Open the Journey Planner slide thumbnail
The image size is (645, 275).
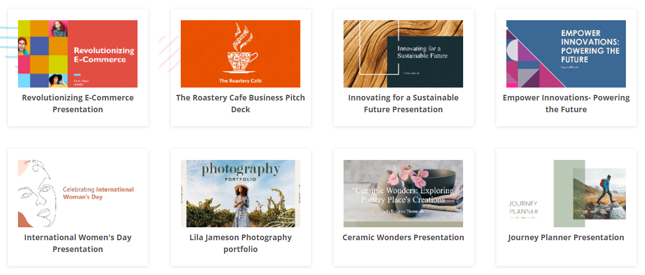tap(566, 194)
